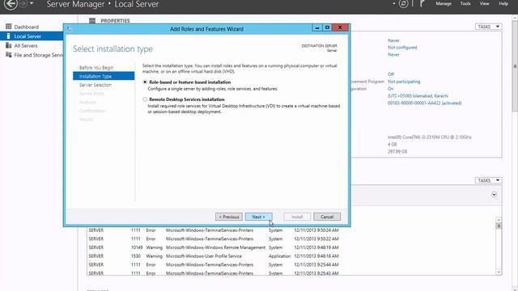Viewport: 518px width, 291px height.
Task: Click the Properties tile icon
Action: pos(92,21)
